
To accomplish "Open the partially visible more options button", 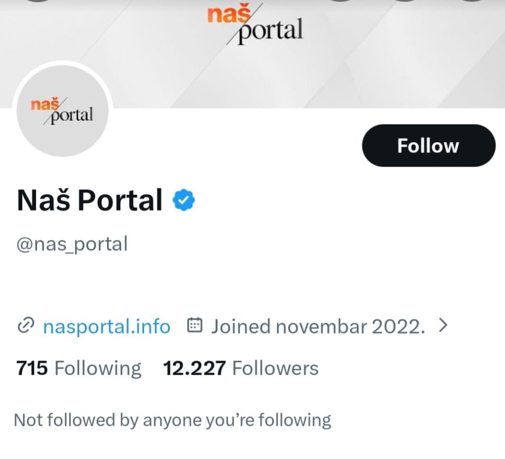I will click(471, 1).
